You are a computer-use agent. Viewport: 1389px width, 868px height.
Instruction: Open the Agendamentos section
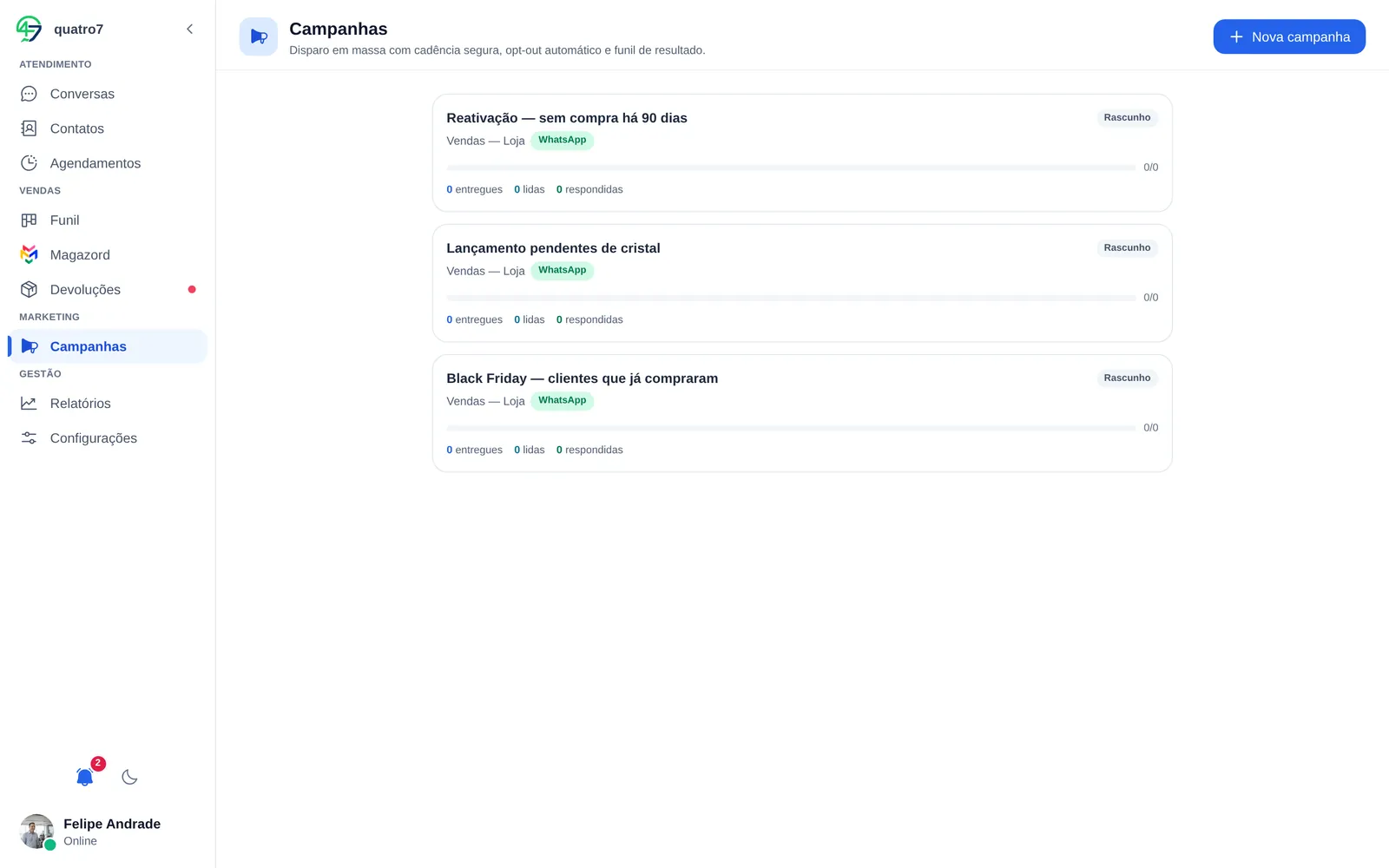pos(108,163)
